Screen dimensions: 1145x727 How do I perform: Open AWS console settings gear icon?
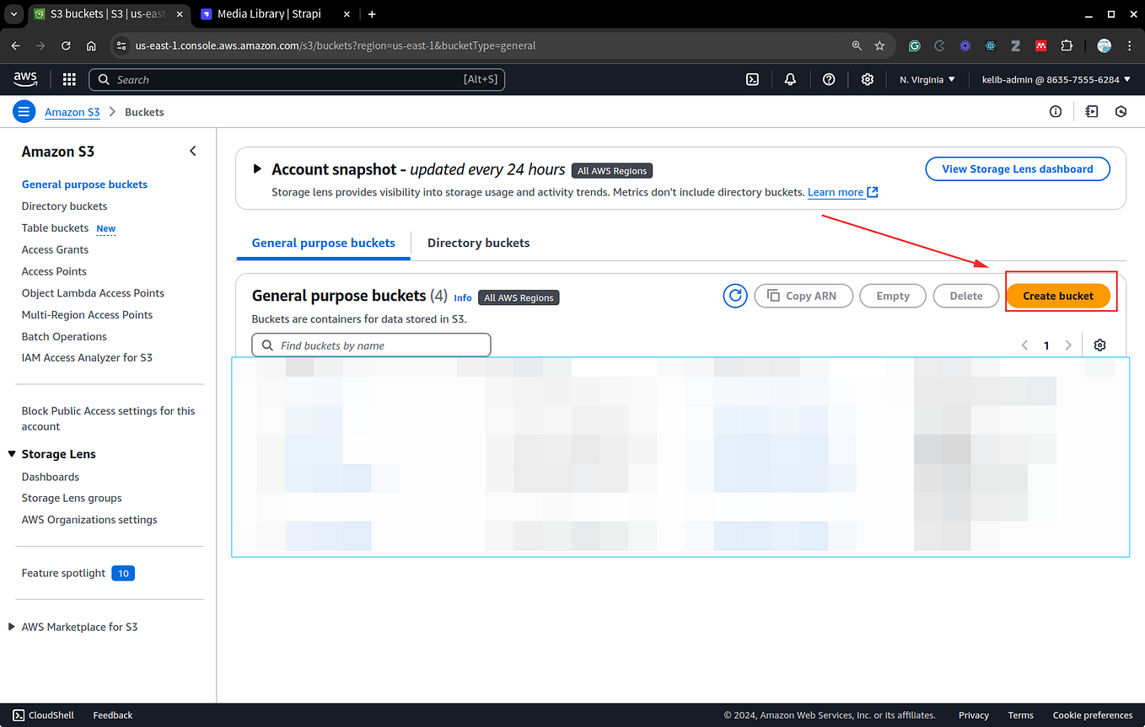coord(867,78)
